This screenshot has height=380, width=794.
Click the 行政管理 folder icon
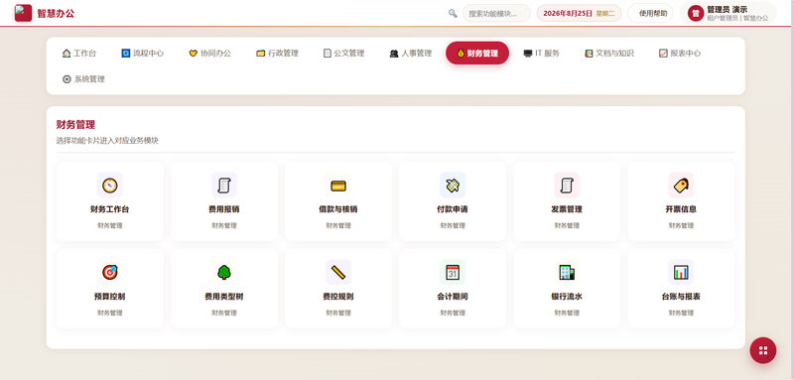[x=261, y=54]
